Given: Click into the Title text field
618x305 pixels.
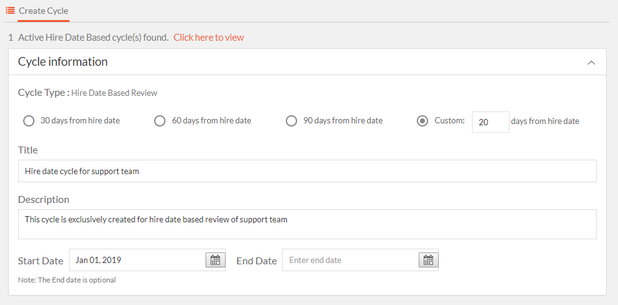Looking at the screenshot, I should [x=307, y=171].
